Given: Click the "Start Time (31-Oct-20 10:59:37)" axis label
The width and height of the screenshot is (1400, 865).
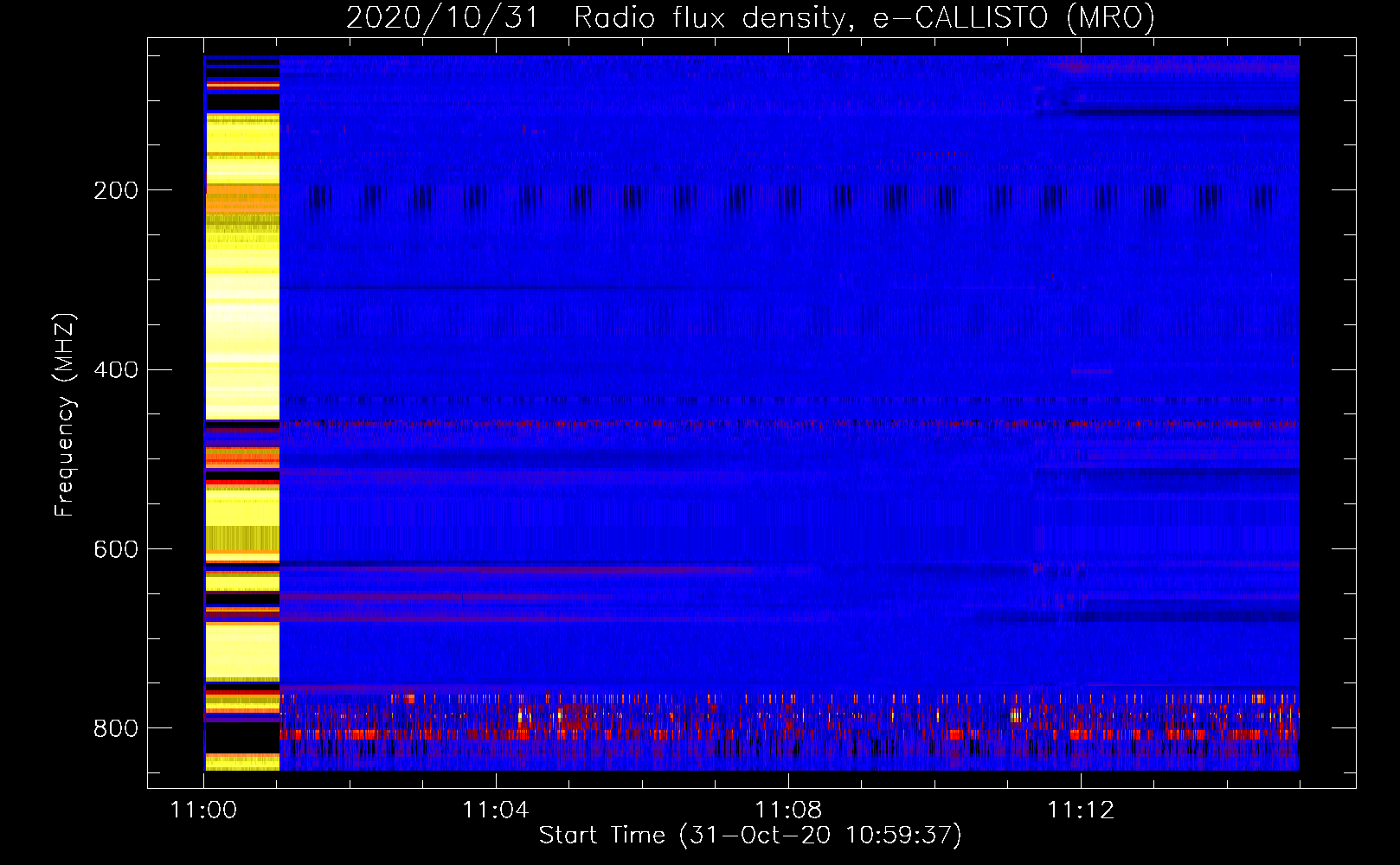Looking at the screenshot, I should (750, 836).
